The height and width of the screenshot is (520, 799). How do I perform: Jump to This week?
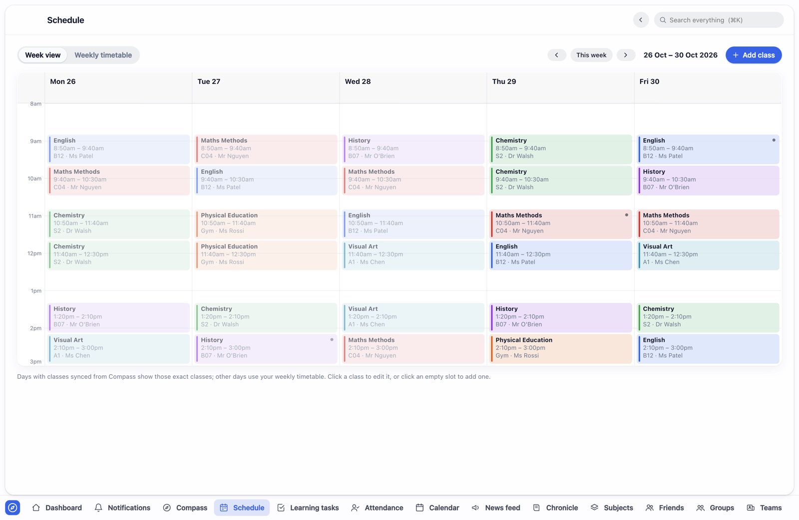(591, 55)
